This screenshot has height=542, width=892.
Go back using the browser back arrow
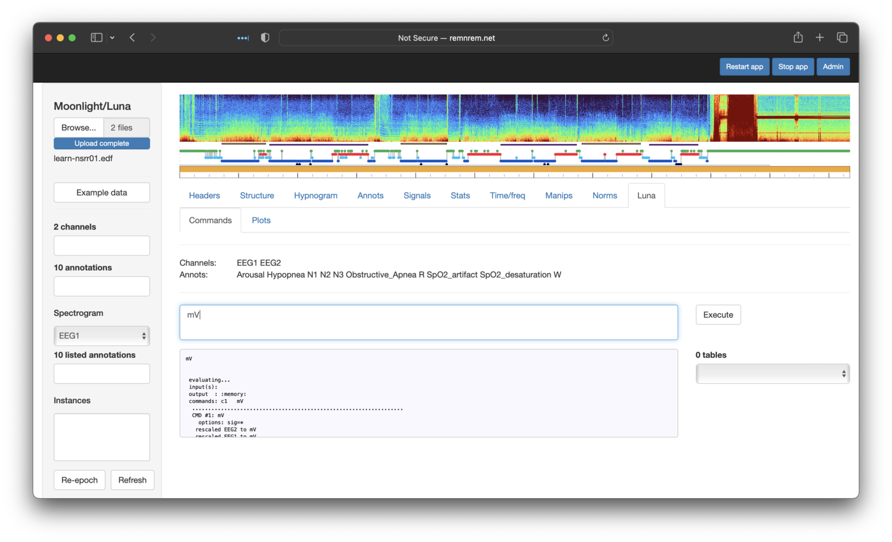pyautogui.click(x=132, y=38)
